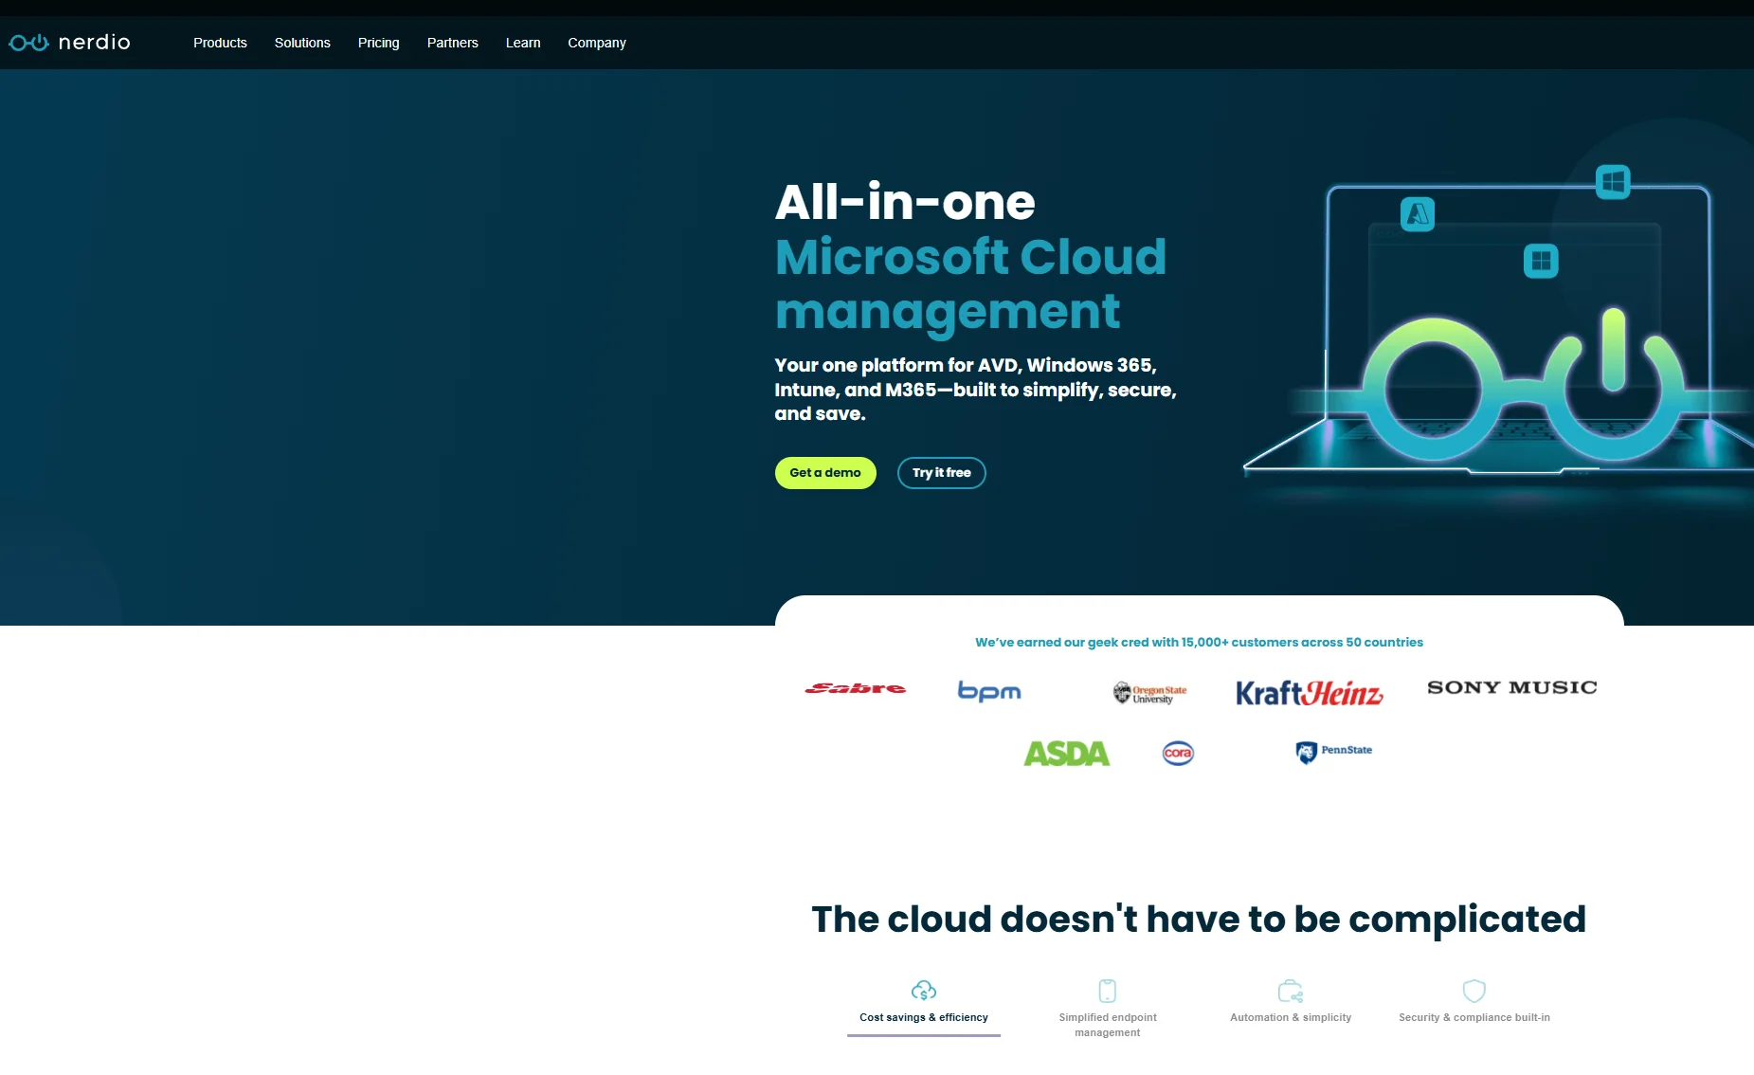Image resolution: width=1754 pixels, height=1075 pixels.
Task: Select Security & compliance built-in tab
Action: point(1474,1017)
